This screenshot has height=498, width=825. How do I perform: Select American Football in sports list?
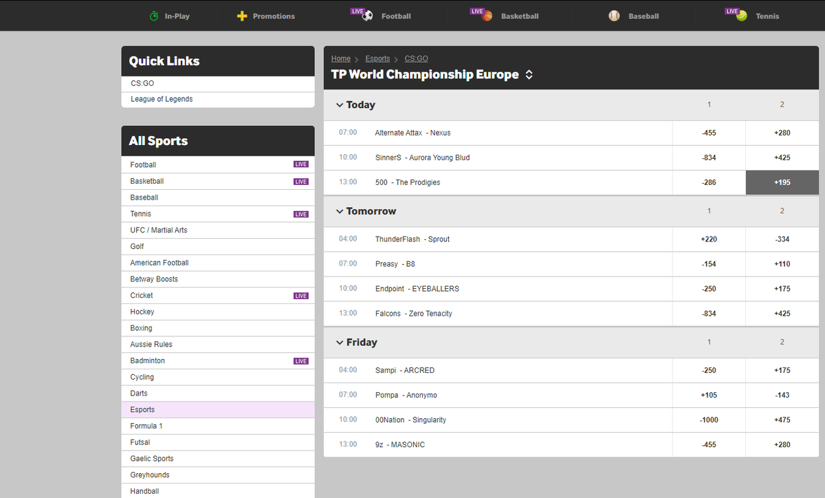218,263
